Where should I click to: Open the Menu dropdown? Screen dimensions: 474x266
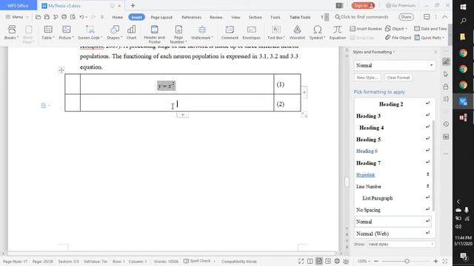[17, 17]
